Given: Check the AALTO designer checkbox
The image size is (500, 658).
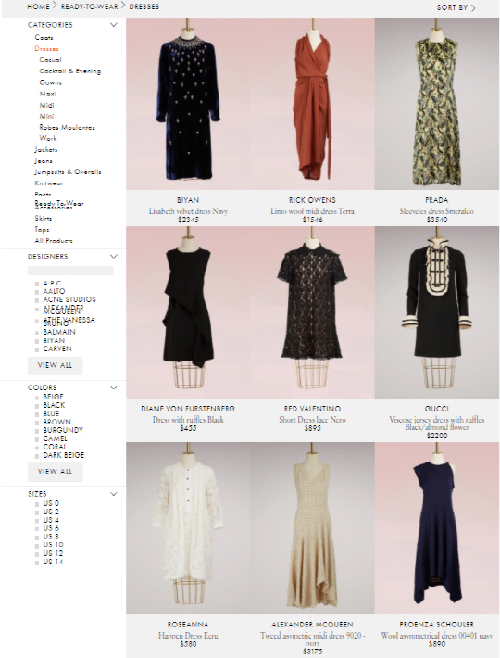Looking at the screenshot, I should pos(37,292).
